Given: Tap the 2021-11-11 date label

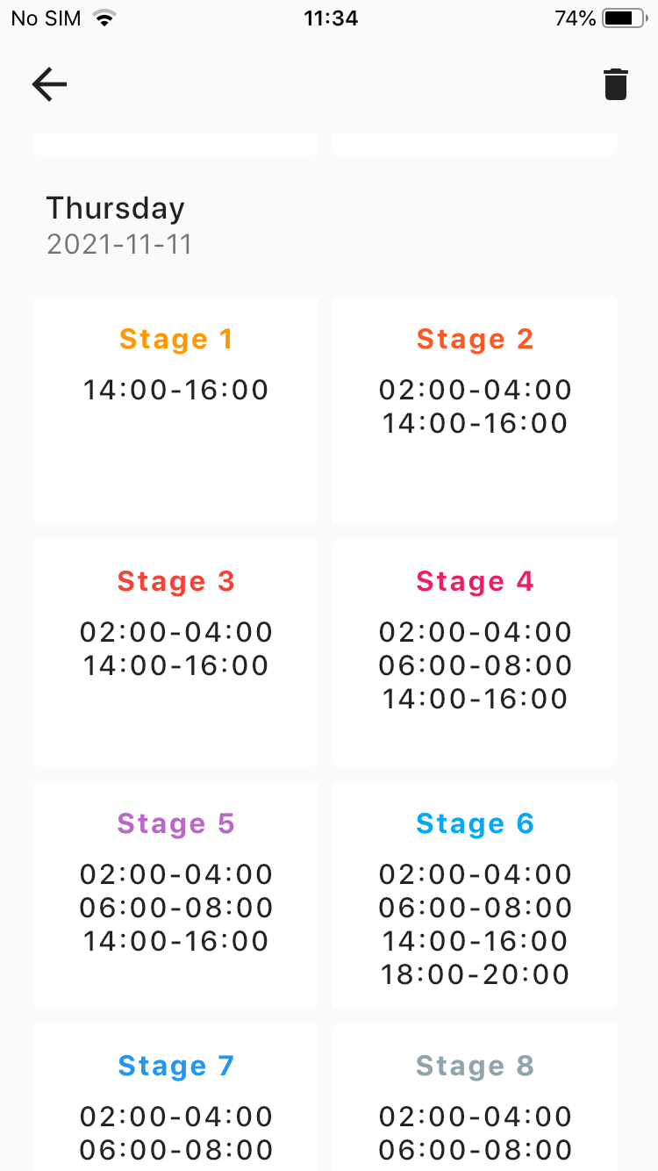Looking at the screenshot, I should tap(119, 244).
